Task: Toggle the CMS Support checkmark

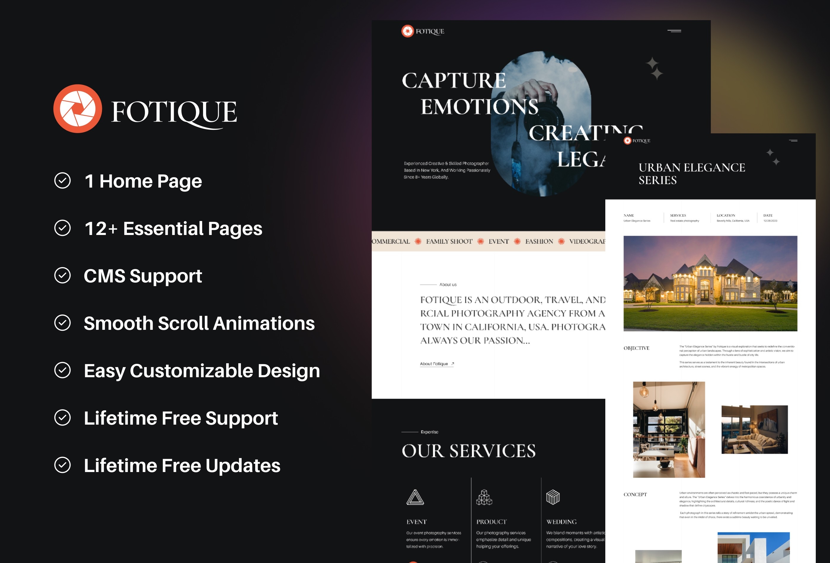Action: 63,275
